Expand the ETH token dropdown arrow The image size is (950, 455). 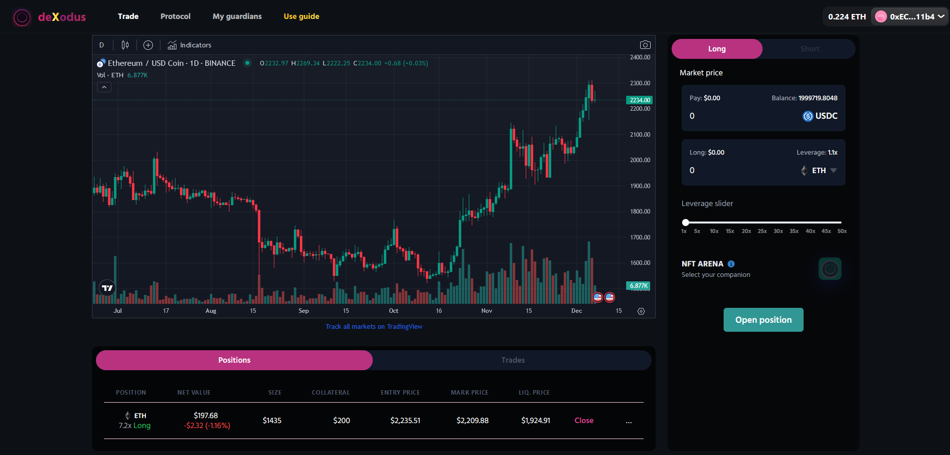coord(834,171)
